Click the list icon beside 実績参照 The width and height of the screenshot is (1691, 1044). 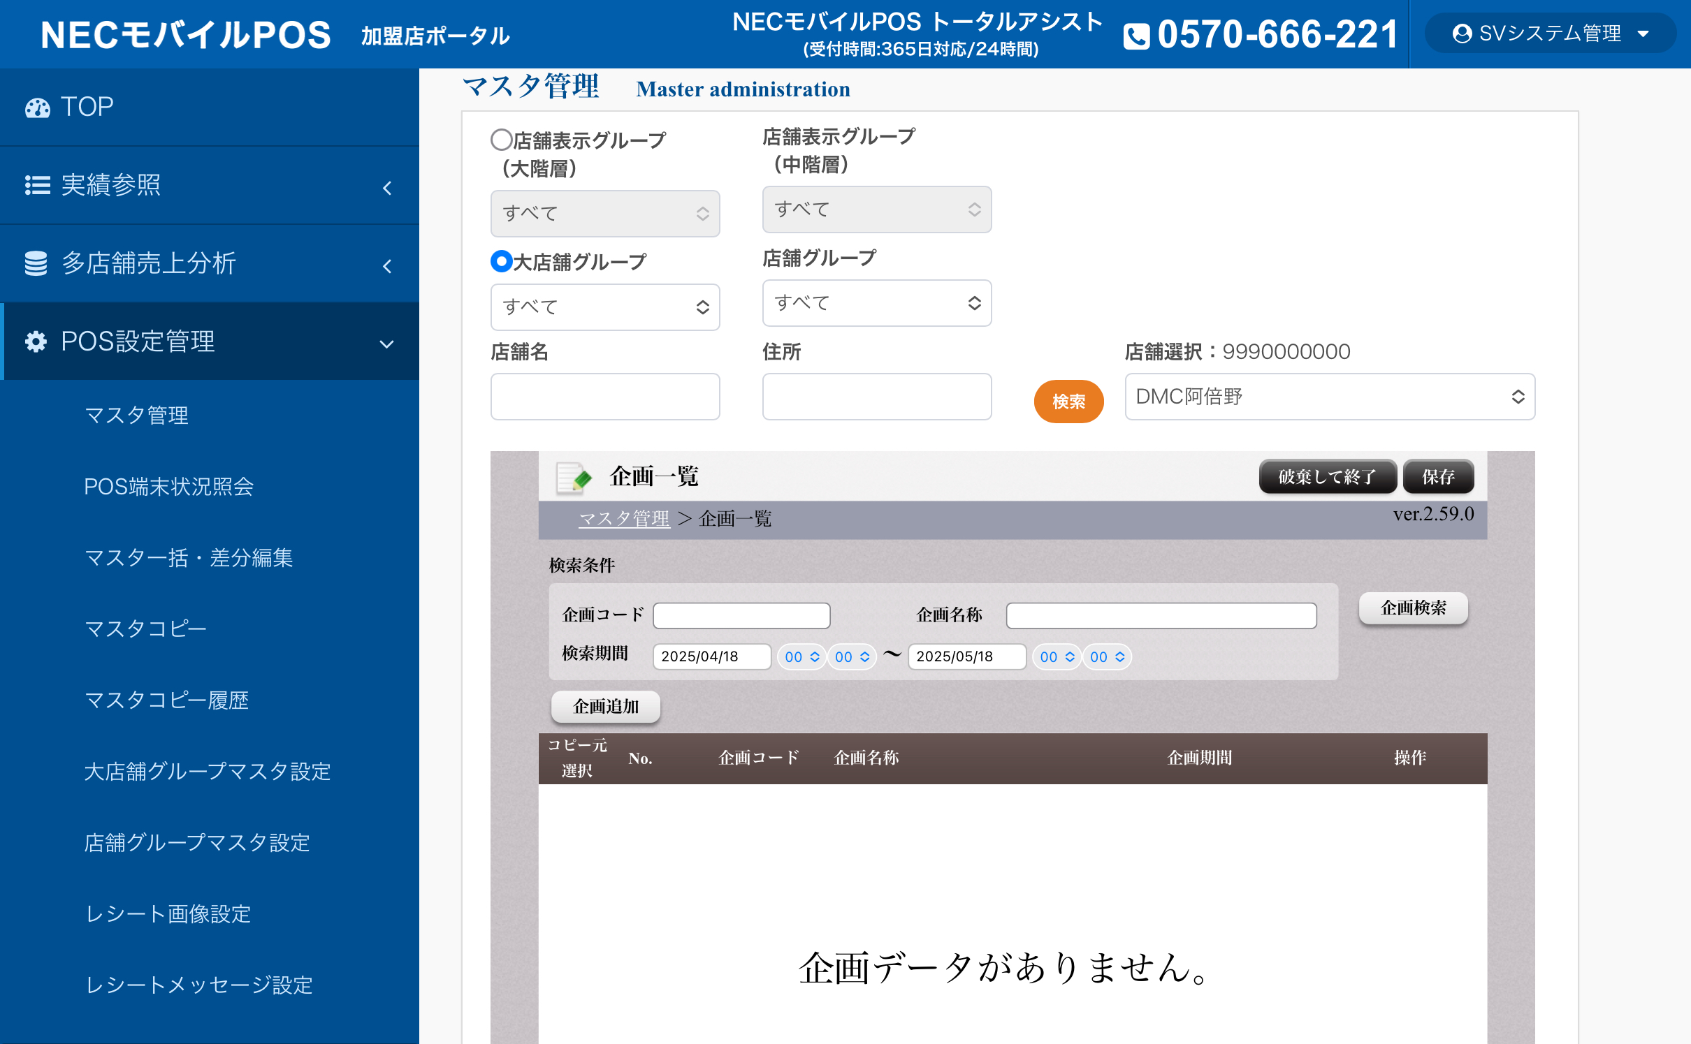coord(37,185)
